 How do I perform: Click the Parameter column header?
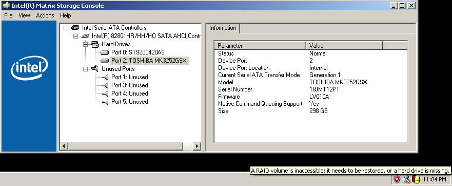point(260,46)
